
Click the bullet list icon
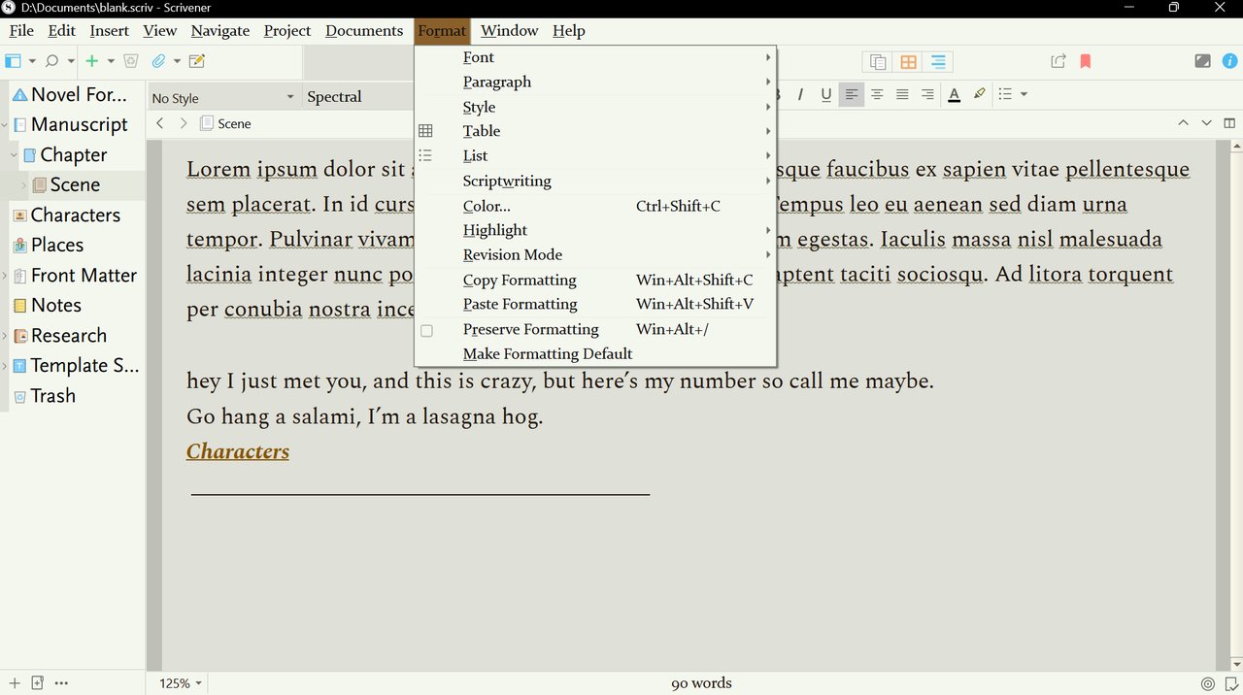1005,94
